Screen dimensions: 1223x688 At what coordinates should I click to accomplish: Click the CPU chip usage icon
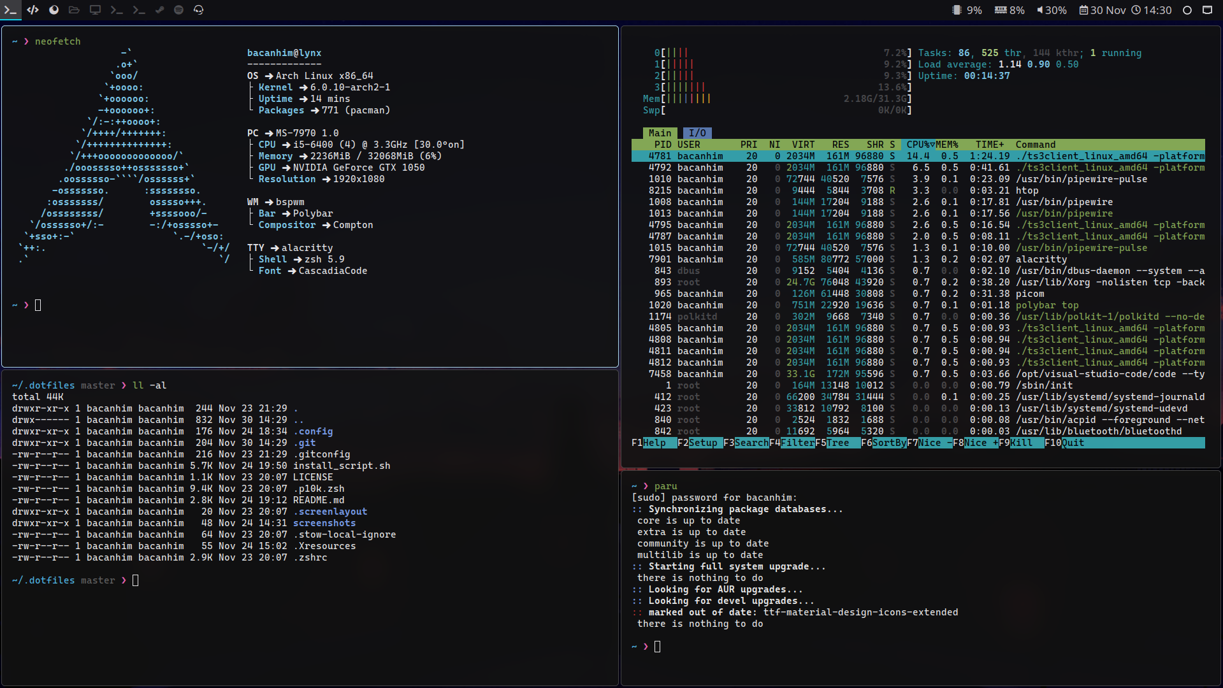tap(957, 10)
